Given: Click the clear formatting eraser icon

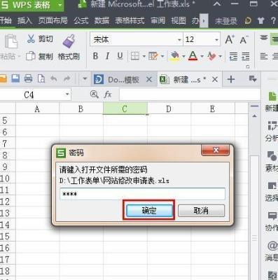Looking at the screenshot, I should click(x=211, y=56).
